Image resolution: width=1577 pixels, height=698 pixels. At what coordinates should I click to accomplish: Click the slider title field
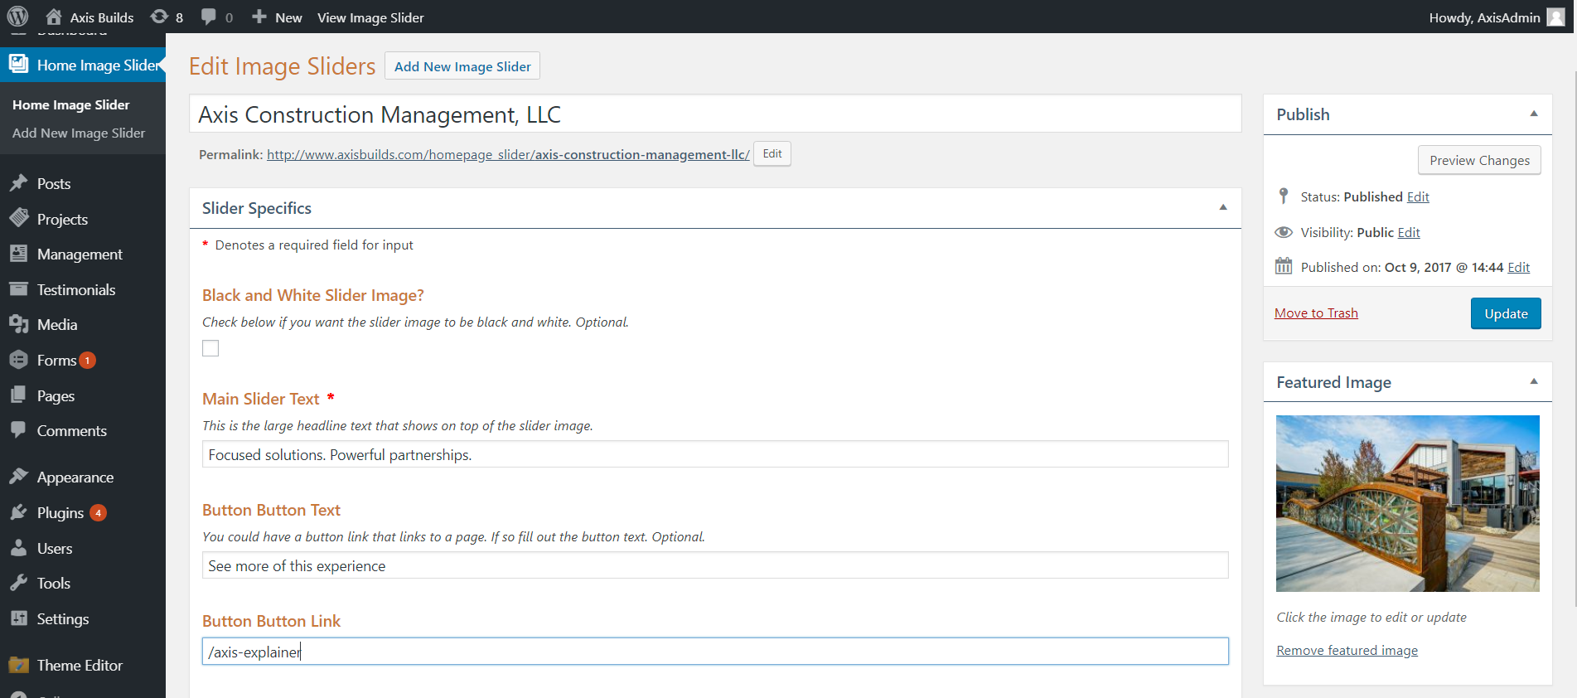(x=715, y=114)
